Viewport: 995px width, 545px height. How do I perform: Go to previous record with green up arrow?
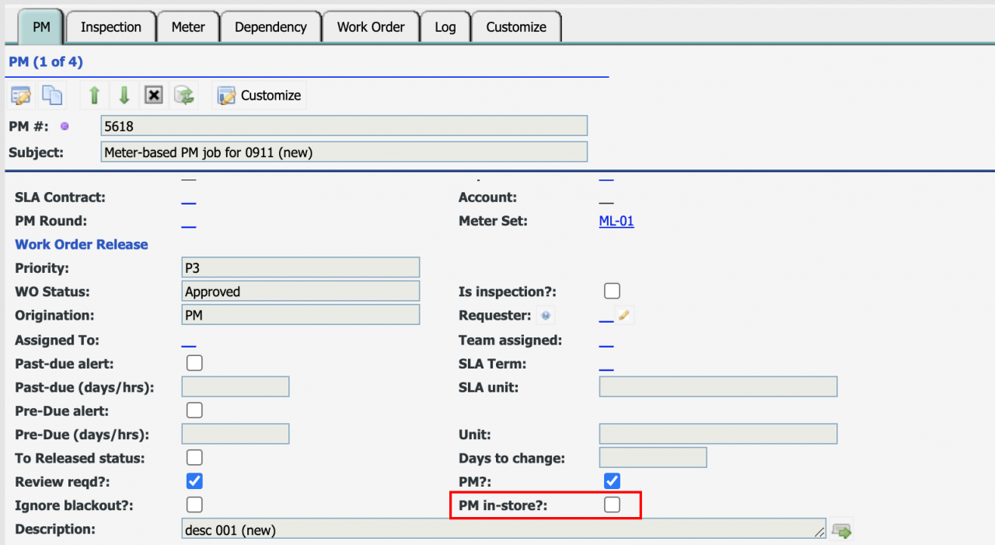pyautogui.click(x=94, y=96)
